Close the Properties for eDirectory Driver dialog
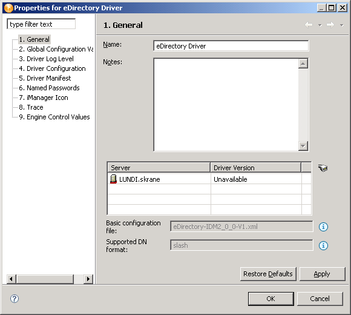The width and height of the screenshot is (351, 315). 343,8
